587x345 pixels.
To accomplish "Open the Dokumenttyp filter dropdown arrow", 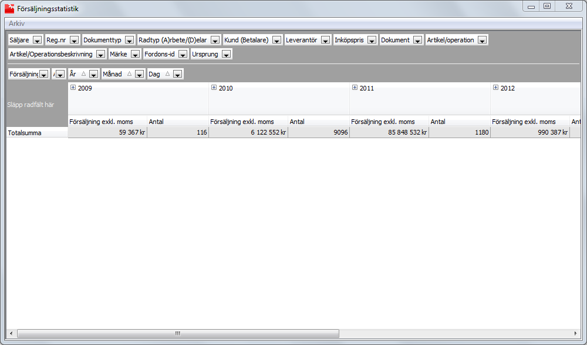I will click(130, 40).
